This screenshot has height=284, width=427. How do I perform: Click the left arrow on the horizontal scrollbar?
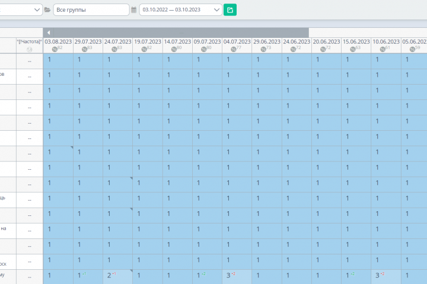click(49, 33)
